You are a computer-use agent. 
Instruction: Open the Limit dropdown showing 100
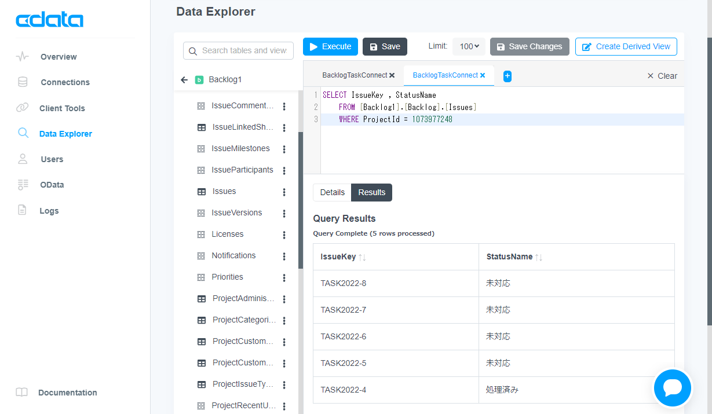tap(468, 46)
